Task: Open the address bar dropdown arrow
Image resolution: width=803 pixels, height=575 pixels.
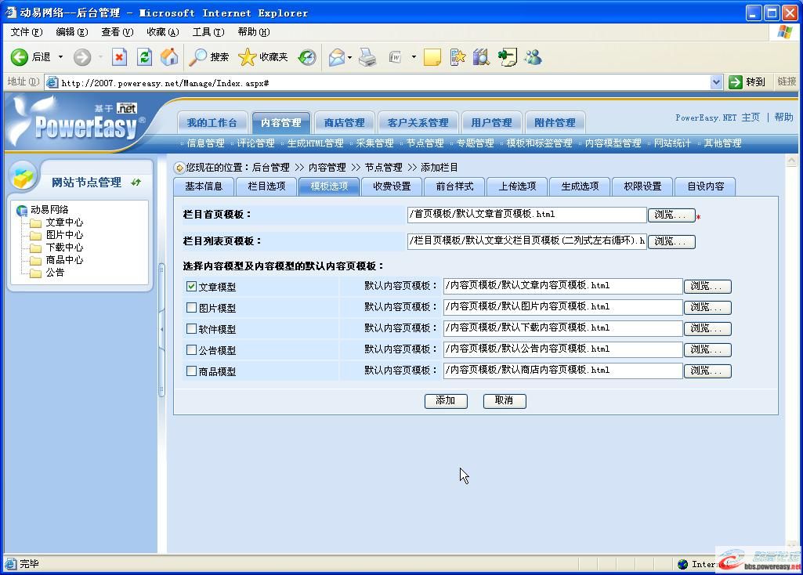Action: click(x=716, y=81)
